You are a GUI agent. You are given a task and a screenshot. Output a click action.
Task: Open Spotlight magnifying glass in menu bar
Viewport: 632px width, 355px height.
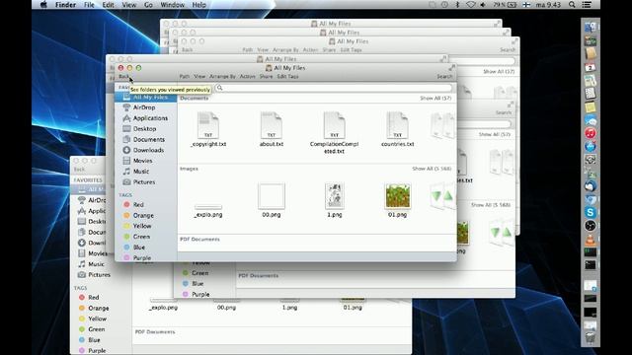tap(572, 5)
